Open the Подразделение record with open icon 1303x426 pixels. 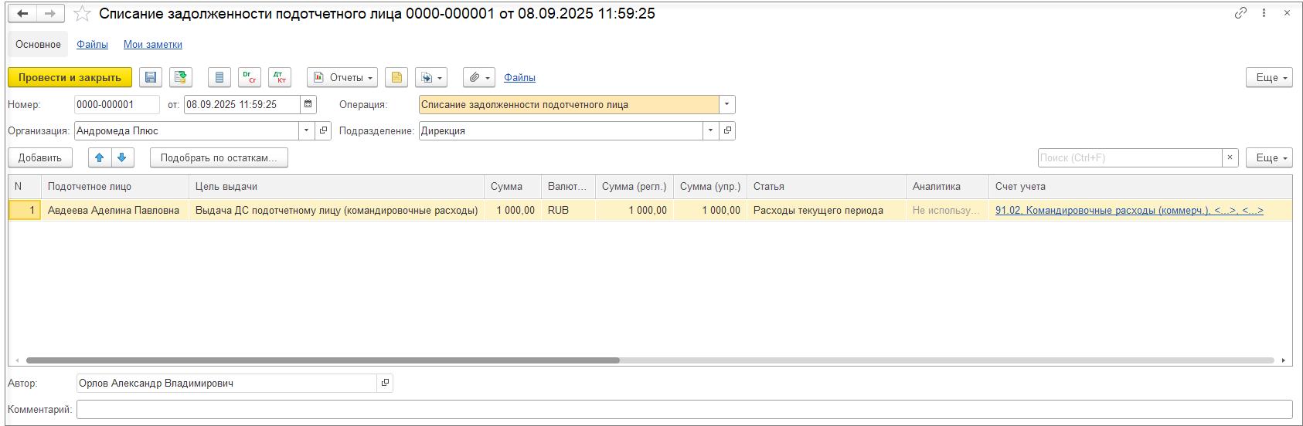727,130
